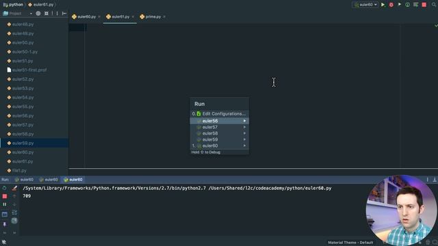Expand submenu arrow for euler58 in Run popup
Viewport: 438px width, 246px height.
click(244, 133)
